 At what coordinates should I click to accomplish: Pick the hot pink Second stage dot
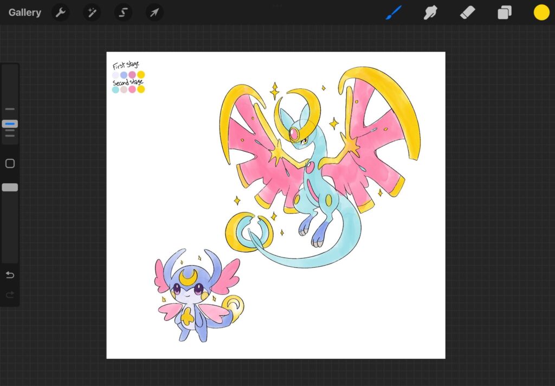(132, 89)
